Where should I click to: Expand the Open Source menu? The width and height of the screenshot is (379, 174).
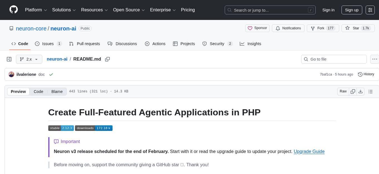pos(128,10)
